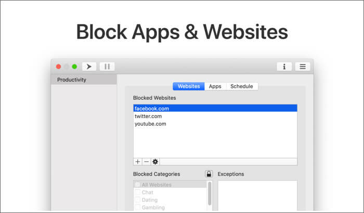
Task: Select youtube.com in blocked list
Action: (x=215, y=124)
